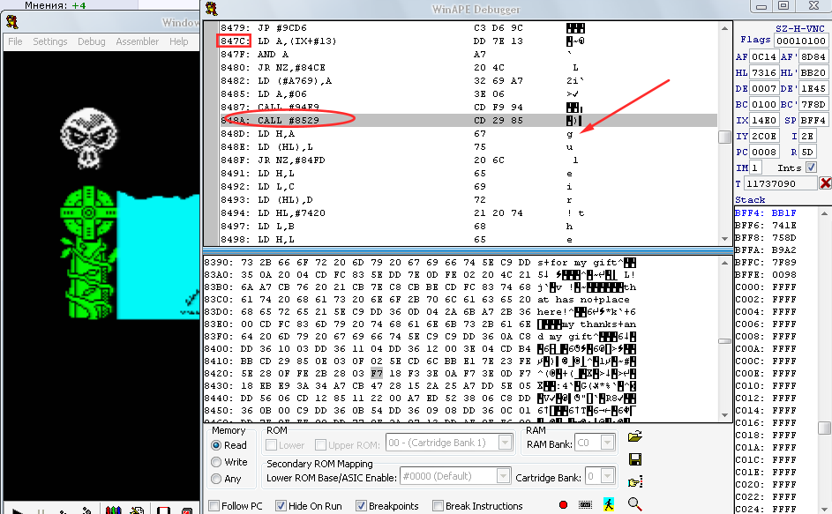
Task: Open the File menu
Action: (x=15, y=41)
